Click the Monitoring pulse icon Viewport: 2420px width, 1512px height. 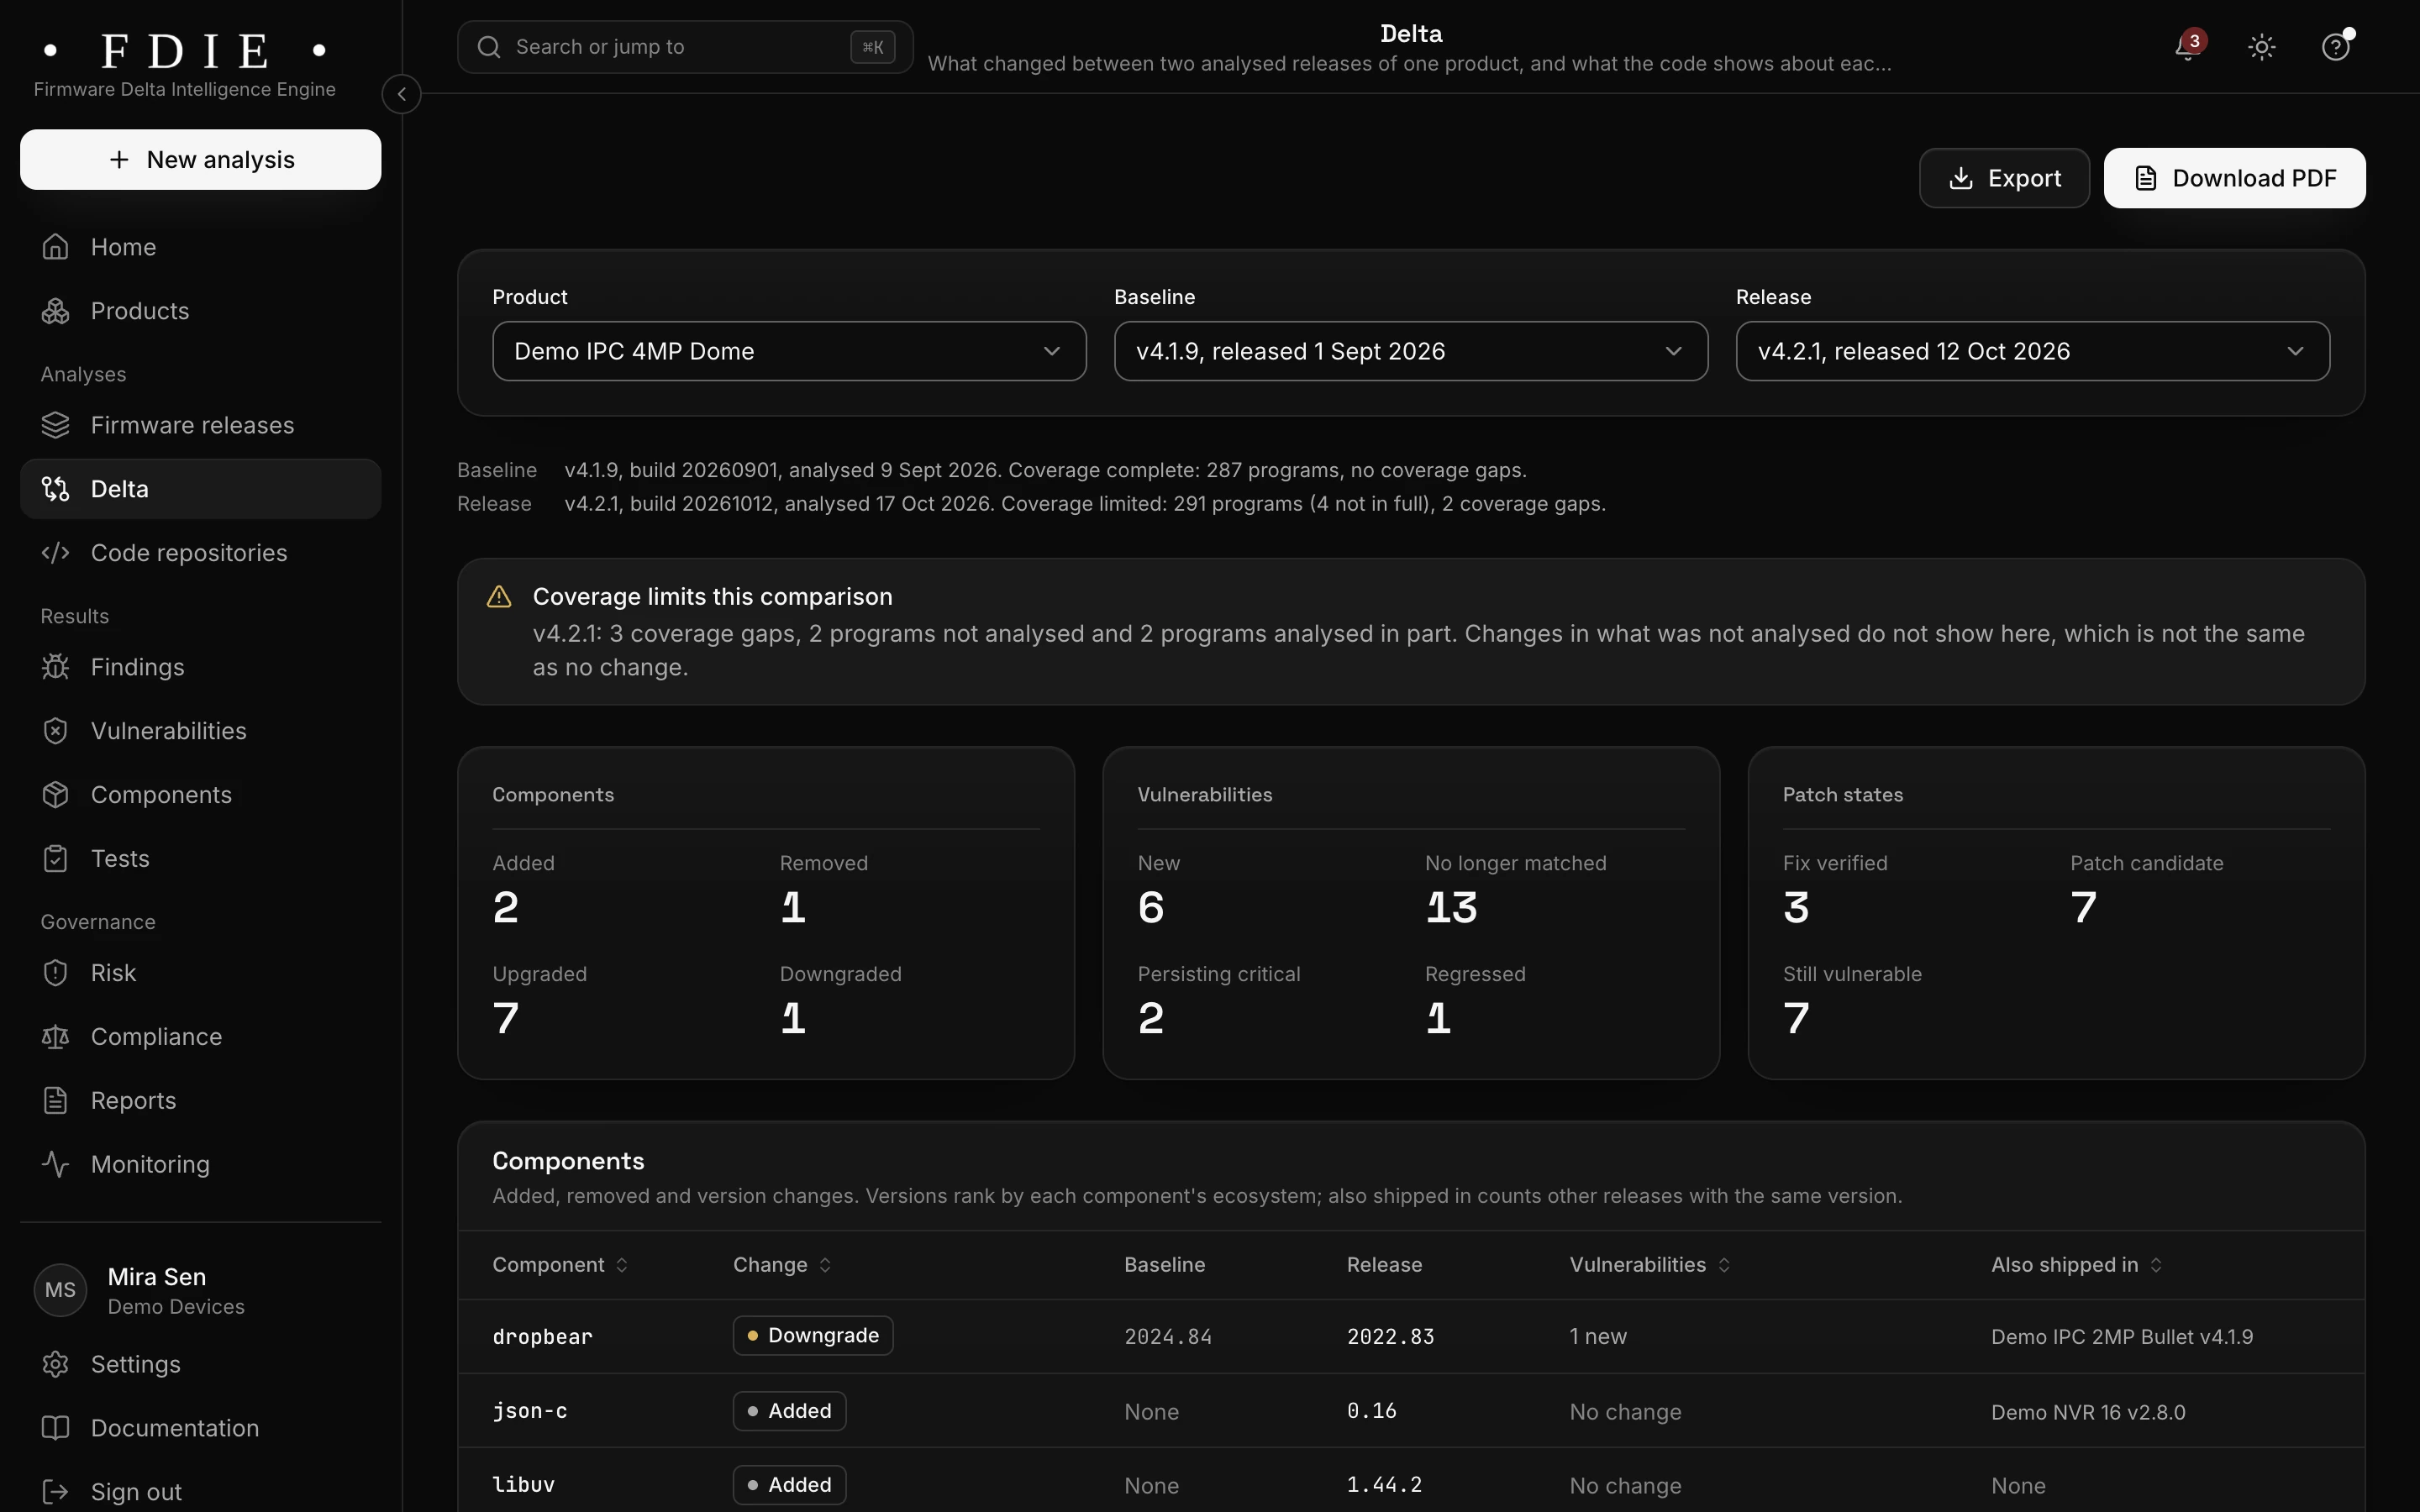pos(56,1165)
